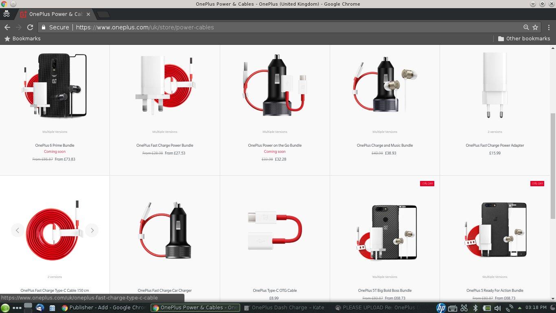The height and width of the screenshot is (313, 556).
Task: Open the OnePlus Fast Charge Power Bundle image
Action: click(x=164, y=86)
